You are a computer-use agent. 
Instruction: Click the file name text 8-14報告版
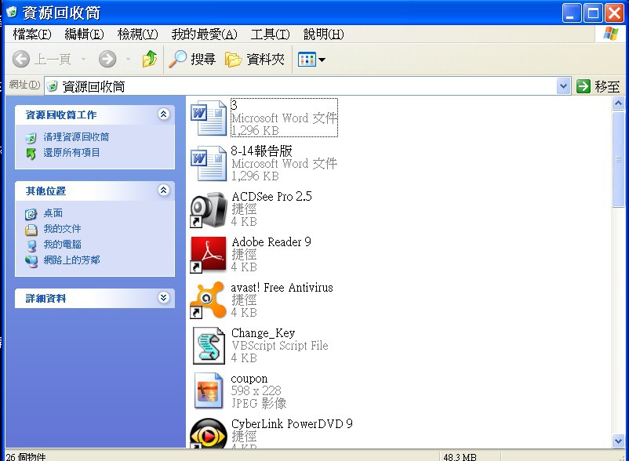coord(261,151)
